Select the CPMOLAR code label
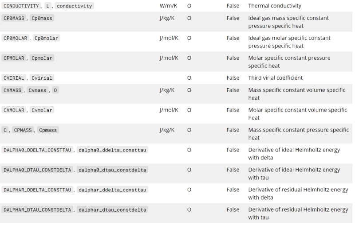This screenshot has height=225, width=355. coord(15,58)
